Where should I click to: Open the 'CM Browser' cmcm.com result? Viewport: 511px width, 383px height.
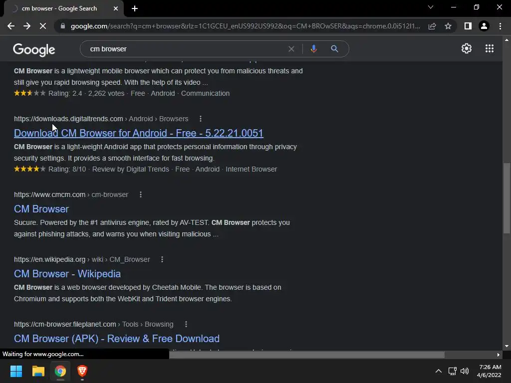coord(41,209)
